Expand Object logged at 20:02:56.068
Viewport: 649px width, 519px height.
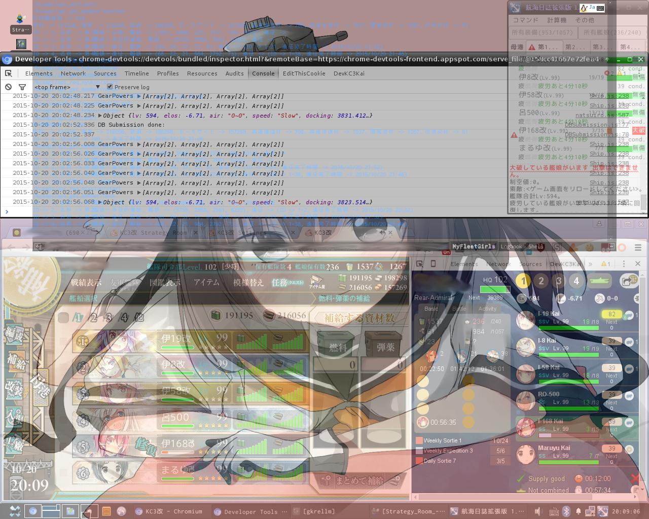[x=100, y=202]
